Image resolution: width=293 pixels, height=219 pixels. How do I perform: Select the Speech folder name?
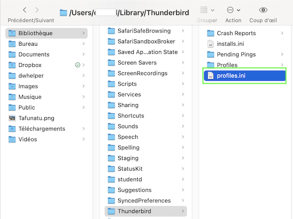128,137
